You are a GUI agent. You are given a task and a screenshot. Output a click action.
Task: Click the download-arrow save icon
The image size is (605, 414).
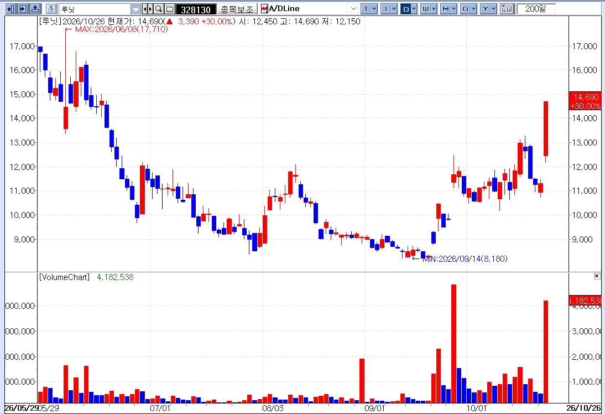(x=35, y=8)
